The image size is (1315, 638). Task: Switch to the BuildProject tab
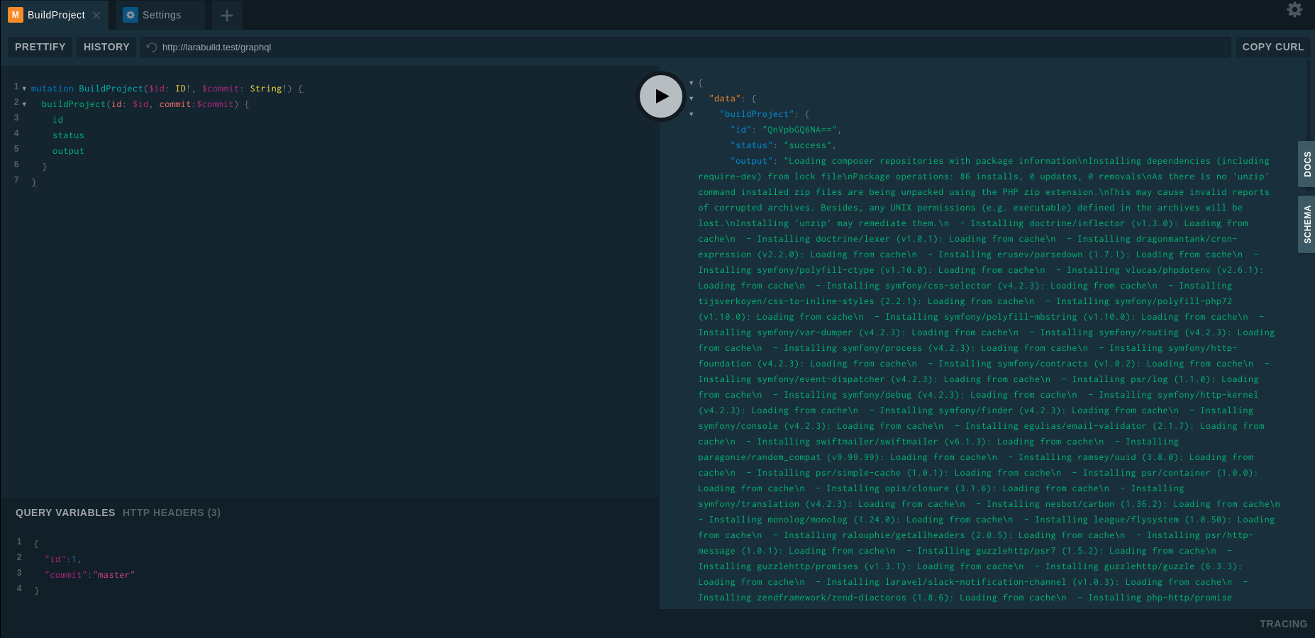pyautogui.click(x=56, y=15)
